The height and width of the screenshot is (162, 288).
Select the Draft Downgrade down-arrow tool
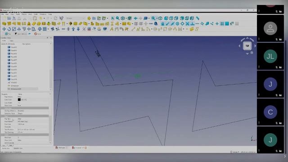[x=78, y=29]
